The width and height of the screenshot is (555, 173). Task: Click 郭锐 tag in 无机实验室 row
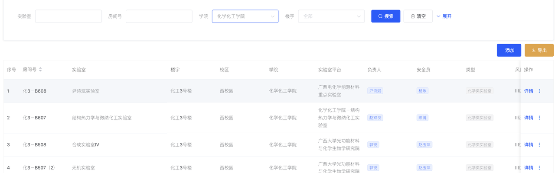(373, 167)
